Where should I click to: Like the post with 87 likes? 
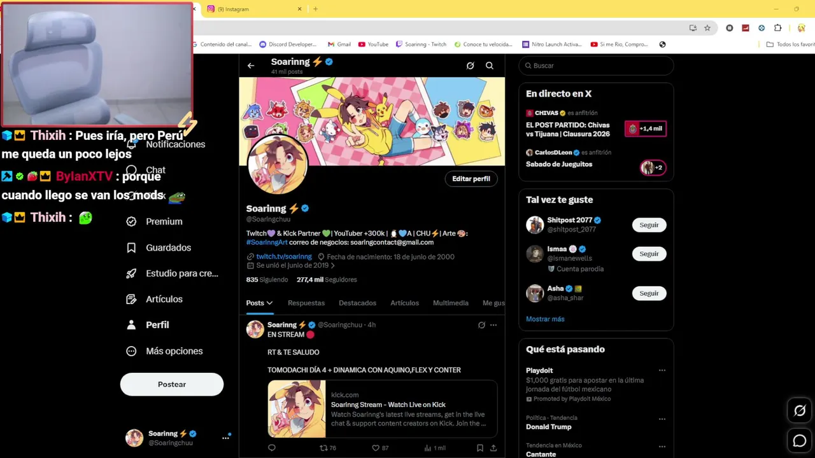coord(376,448)
